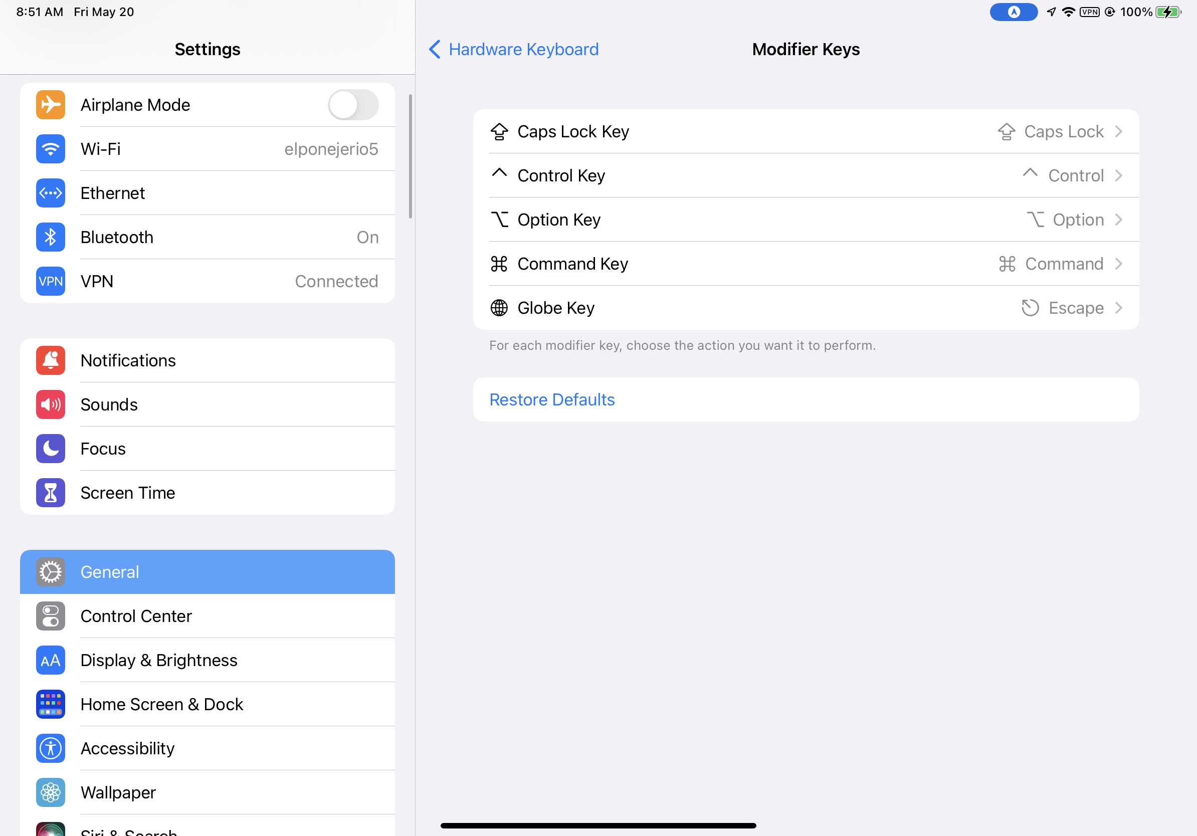Go back to Hardware Keyboard
The width and height of the screenshot is (1197, 836).
point(513,50)
